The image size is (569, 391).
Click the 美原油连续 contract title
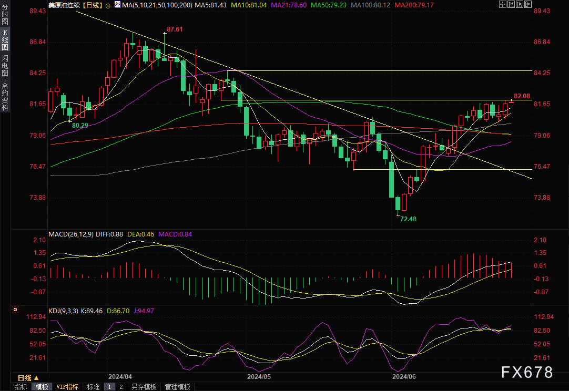coord(64,5)
